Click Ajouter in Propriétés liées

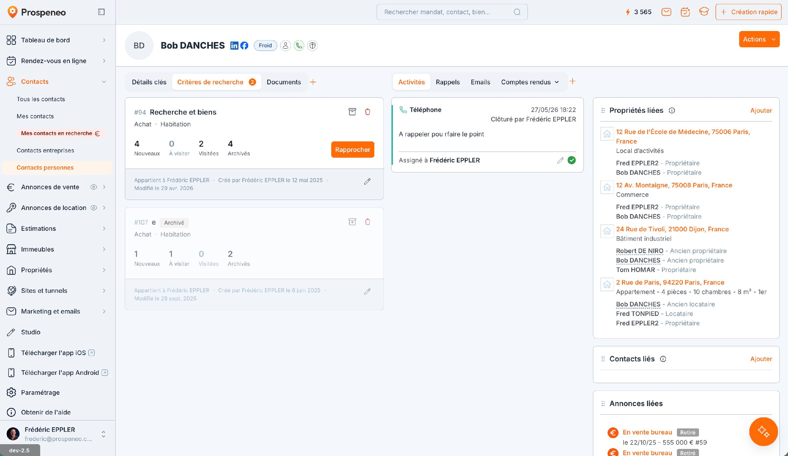point(761,110)
